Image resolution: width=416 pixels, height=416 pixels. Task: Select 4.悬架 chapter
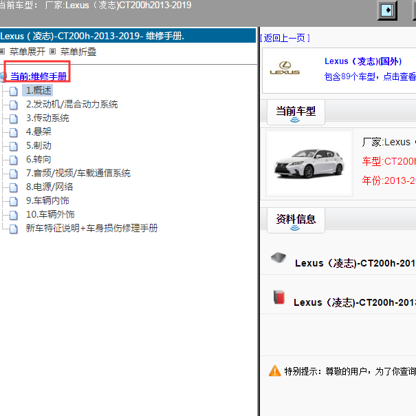pyautogui.click(x=39, y=132)
